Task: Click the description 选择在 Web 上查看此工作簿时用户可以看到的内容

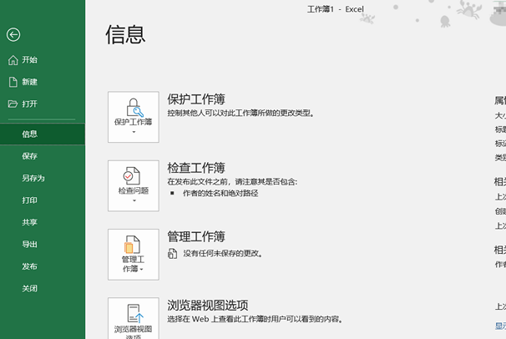Action: point(255,319)
